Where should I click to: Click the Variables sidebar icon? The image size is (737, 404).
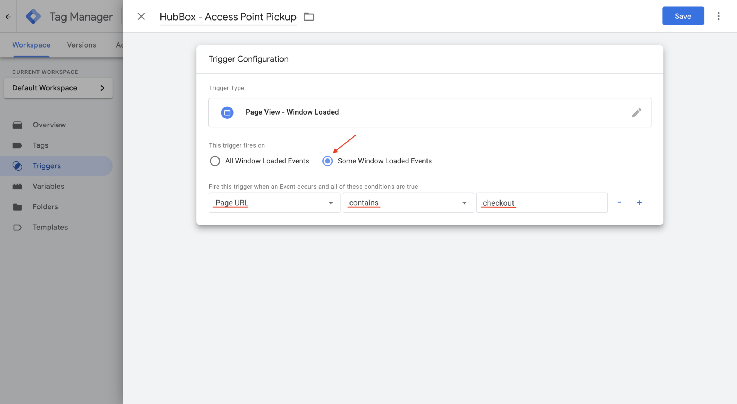coord(17,187)
